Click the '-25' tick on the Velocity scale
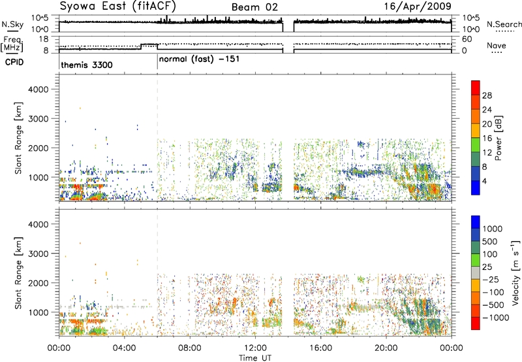 pyautogui.click(x=491, y=279)
